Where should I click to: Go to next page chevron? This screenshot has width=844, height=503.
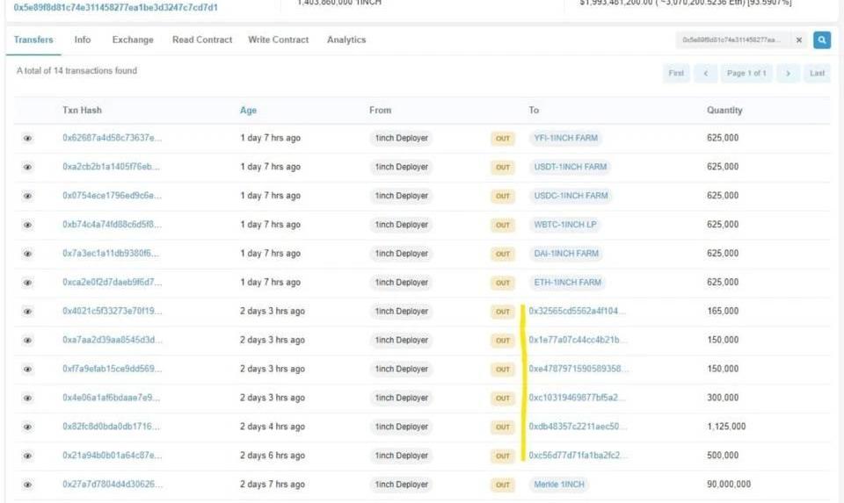point(788,73)
